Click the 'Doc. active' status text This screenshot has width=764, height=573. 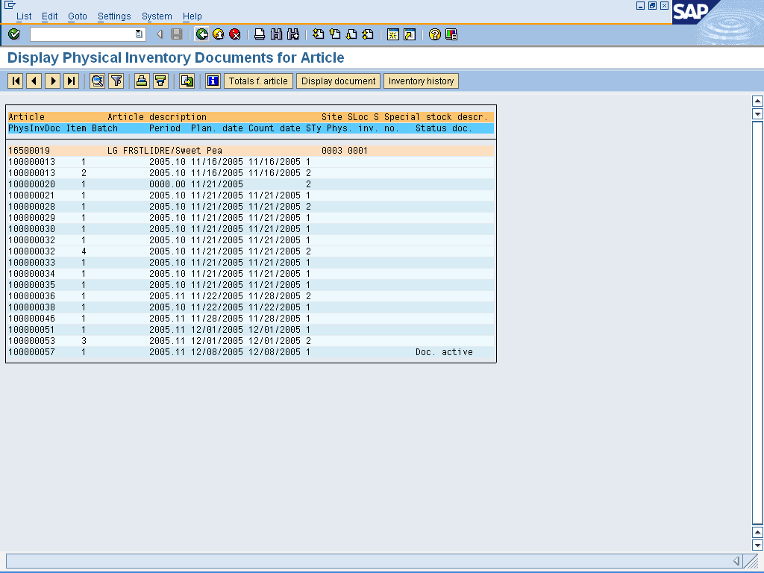coord(444,352)
